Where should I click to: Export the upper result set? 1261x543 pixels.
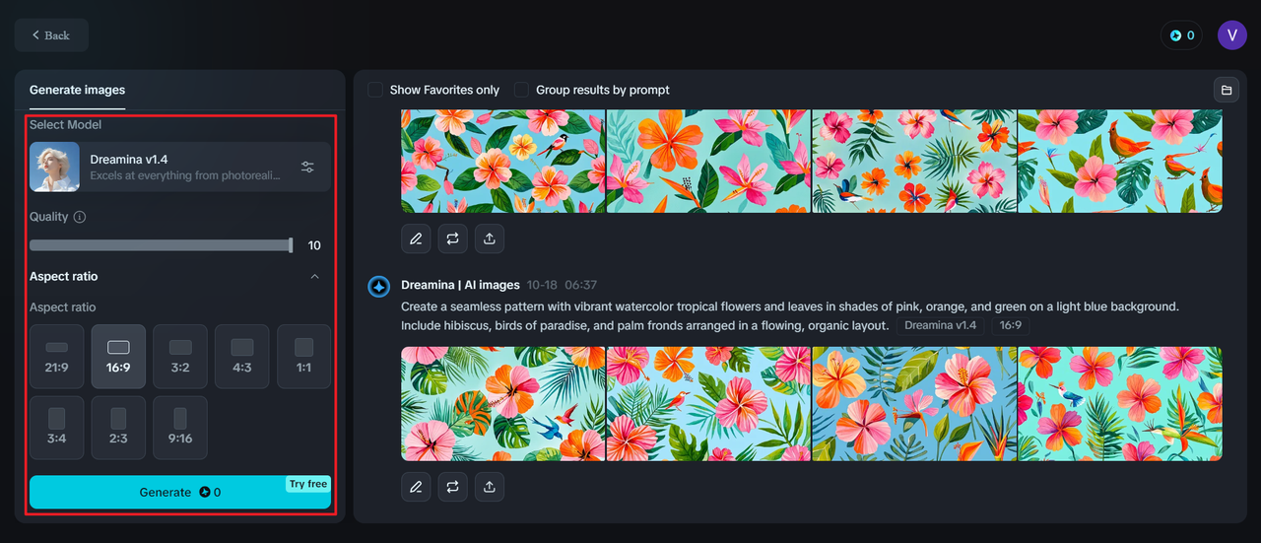point(490,238)
